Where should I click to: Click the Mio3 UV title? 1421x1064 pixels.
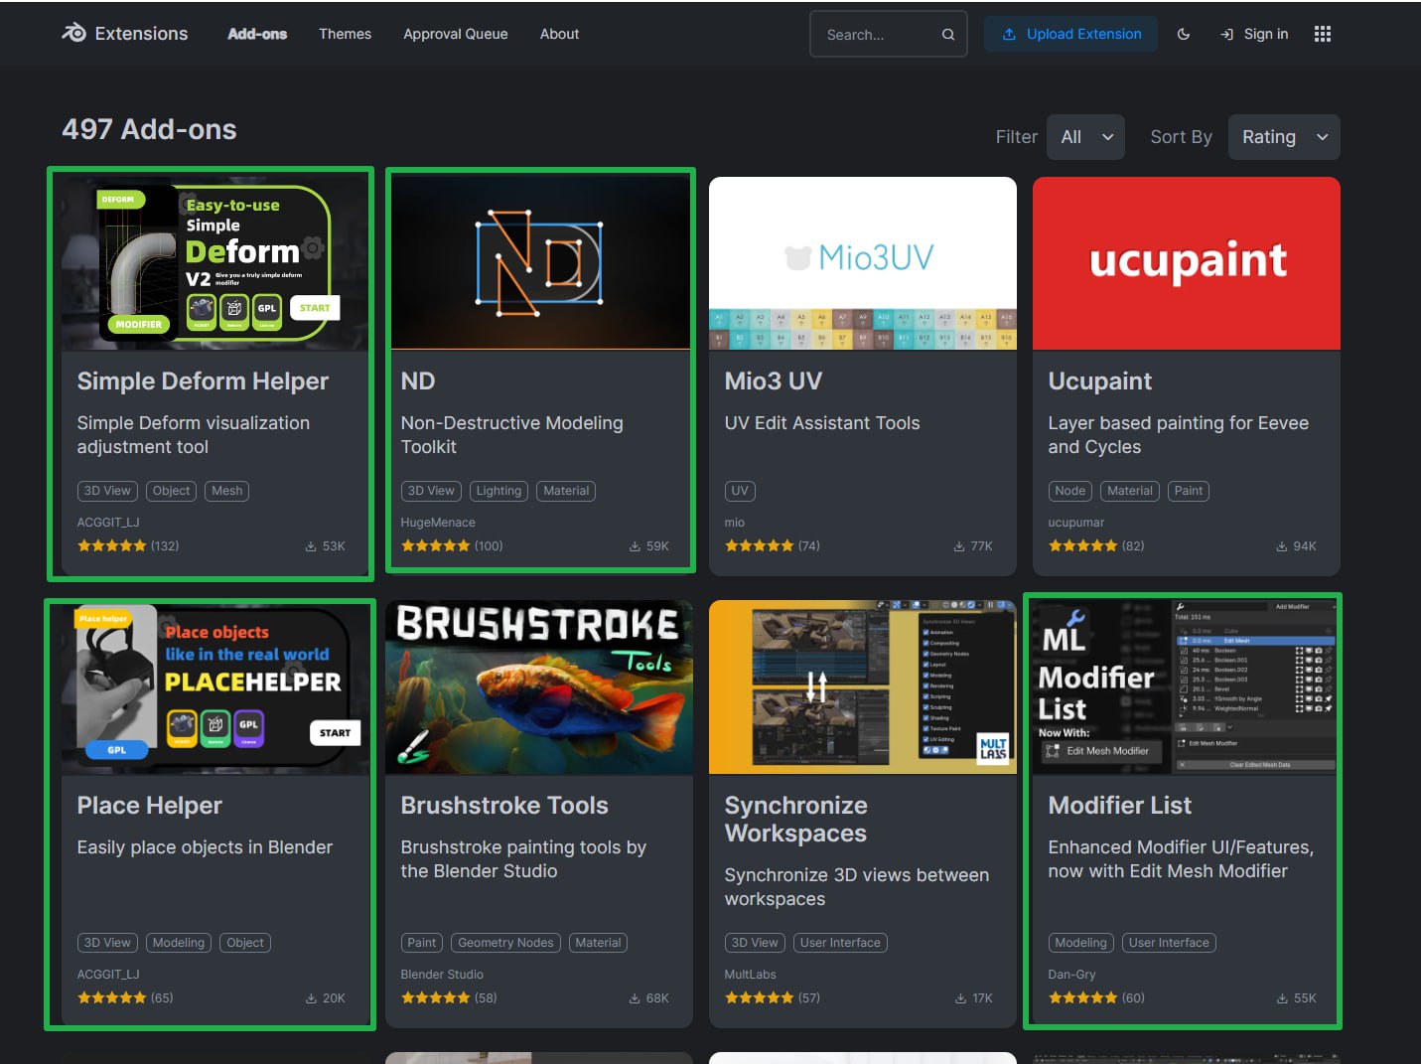click(774, 381)
